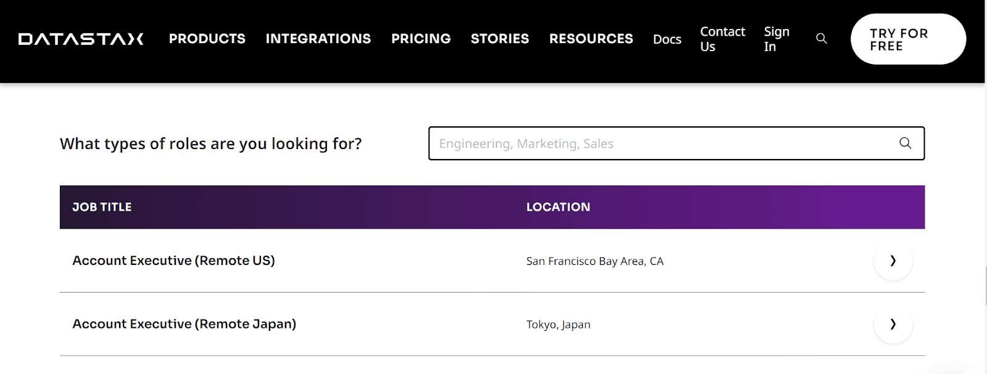
Task: Open the Integrations menu
Action: pos(318,39)
